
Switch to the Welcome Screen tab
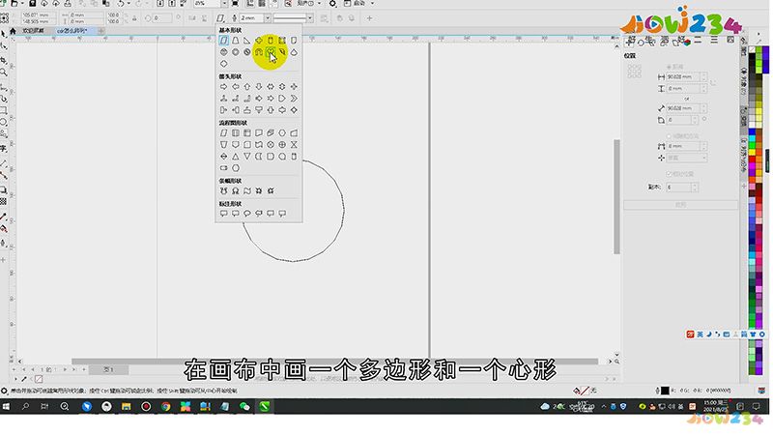34,31
